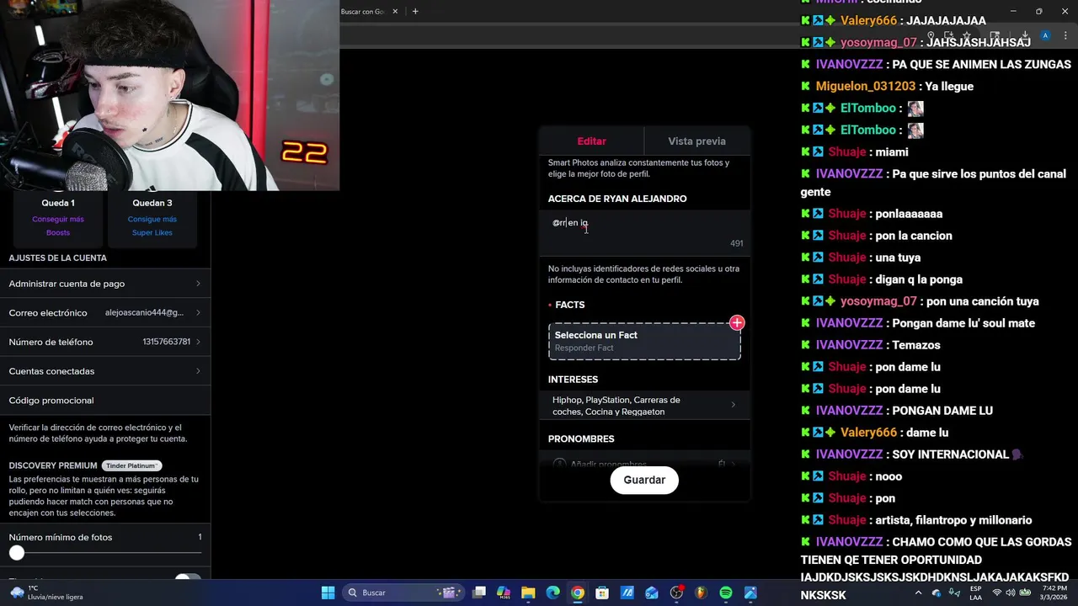The image size is (1078, 606).
Task: Click in the 'Acerca de Ryan Alejandro' bio field
Action: [644, 233]
